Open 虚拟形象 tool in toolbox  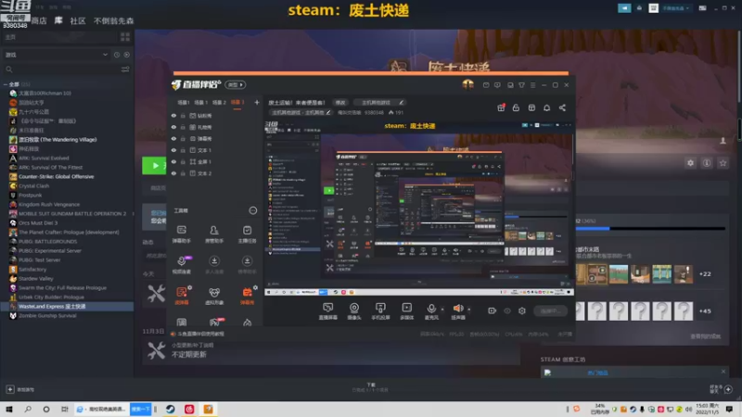coord(214,296)
